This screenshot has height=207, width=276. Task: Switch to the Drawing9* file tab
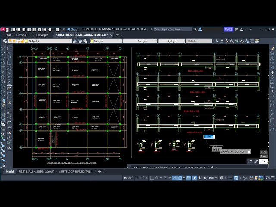coord(22,35)
